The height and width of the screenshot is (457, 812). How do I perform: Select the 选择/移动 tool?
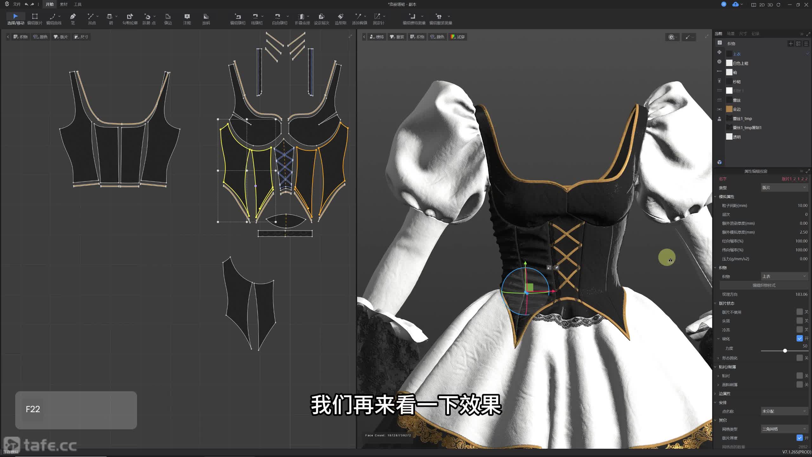point(16,19)
